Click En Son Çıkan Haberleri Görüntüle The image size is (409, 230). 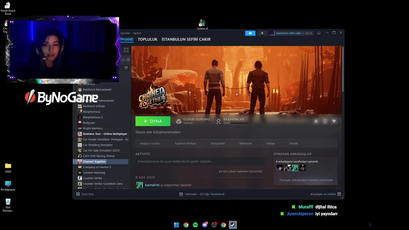point(240,171)
